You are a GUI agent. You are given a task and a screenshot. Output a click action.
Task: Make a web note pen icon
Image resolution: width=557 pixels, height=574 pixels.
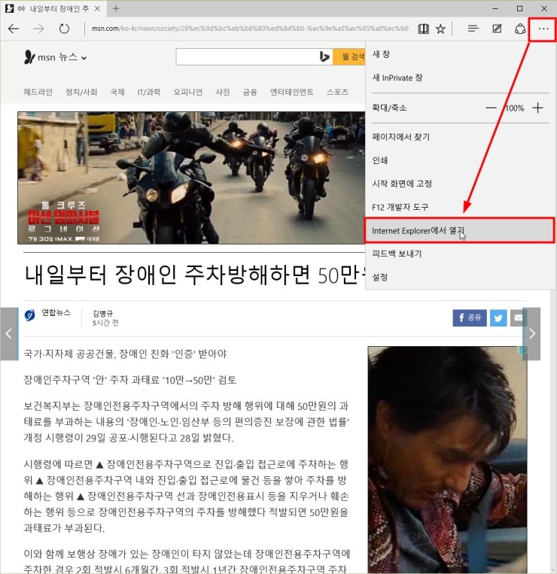(497, 29)
